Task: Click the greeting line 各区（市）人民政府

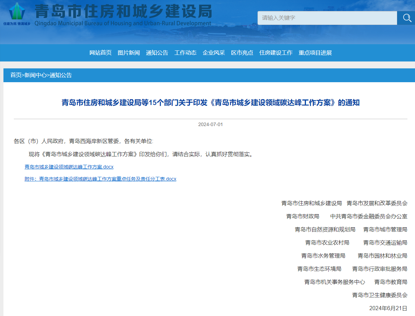Action: tap(83, 141)
